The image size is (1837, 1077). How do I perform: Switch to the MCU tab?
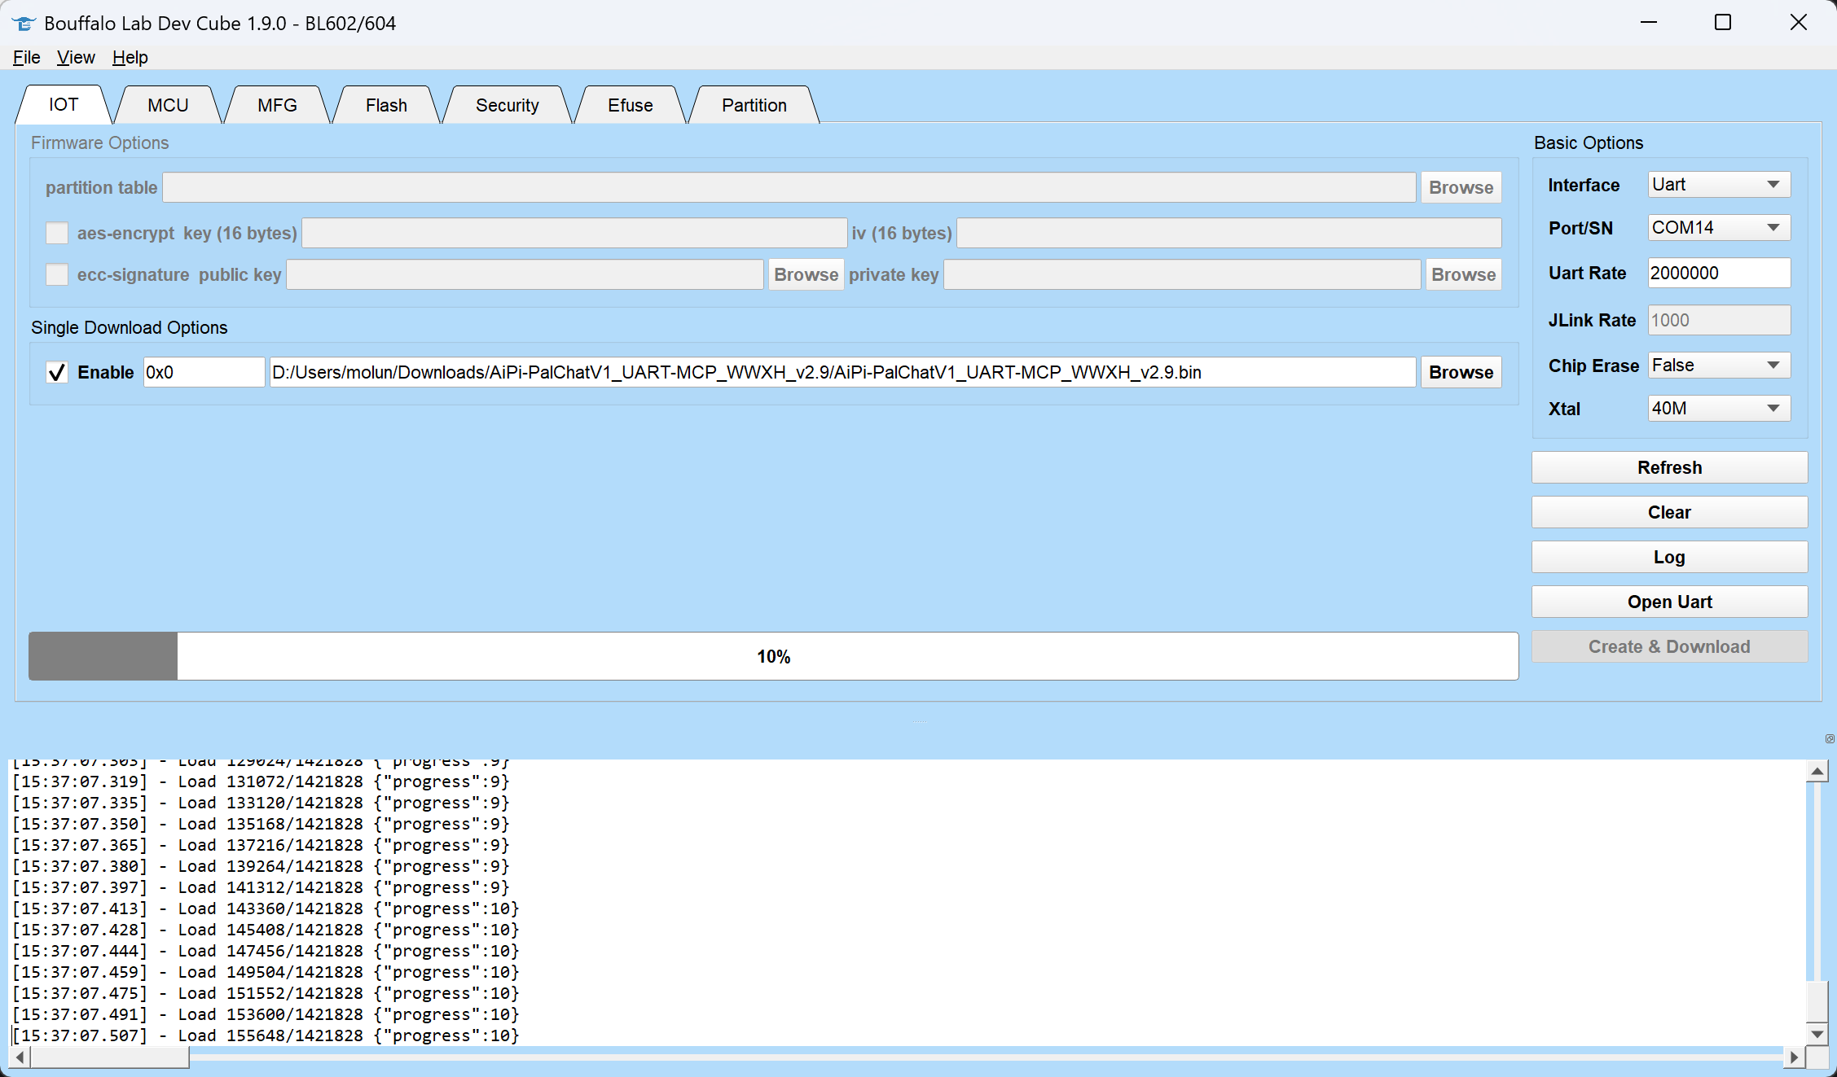pos(168,105)
